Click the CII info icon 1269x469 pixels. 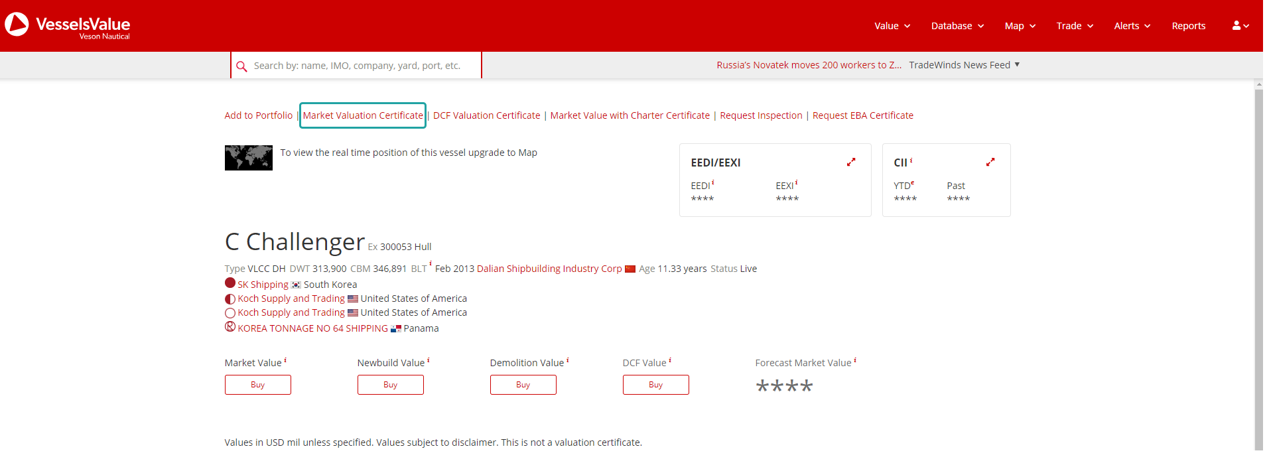pyautogui.click(x=911, y=161)
